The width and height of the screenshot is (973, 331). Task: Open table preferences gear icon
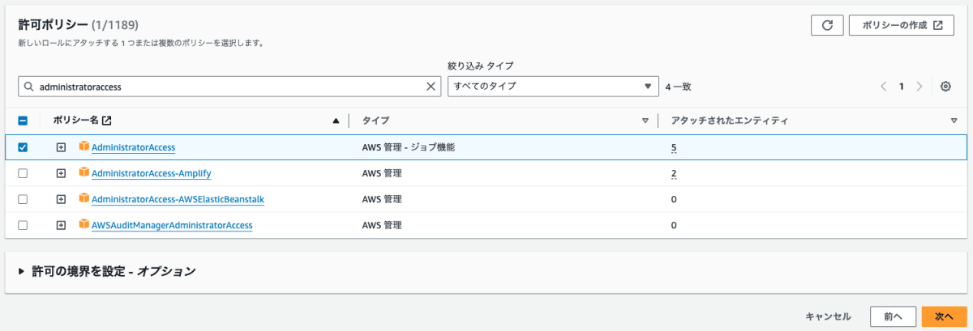(x=945, y=86)
